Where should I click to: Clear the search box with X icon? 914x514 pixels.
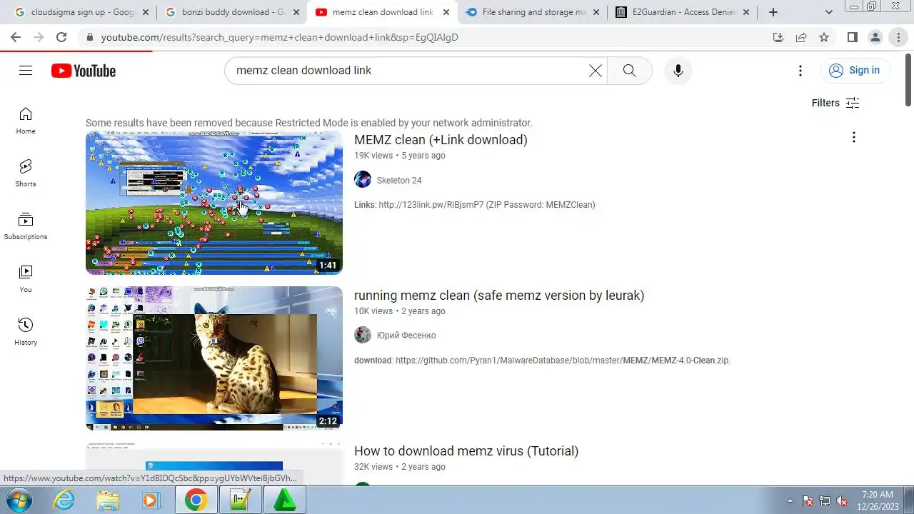point(595,70)
